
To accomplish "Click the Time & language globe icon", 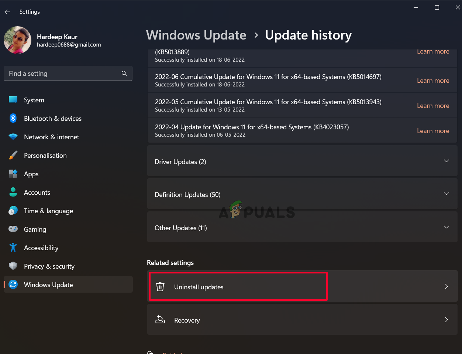I will tap(13, 211).
